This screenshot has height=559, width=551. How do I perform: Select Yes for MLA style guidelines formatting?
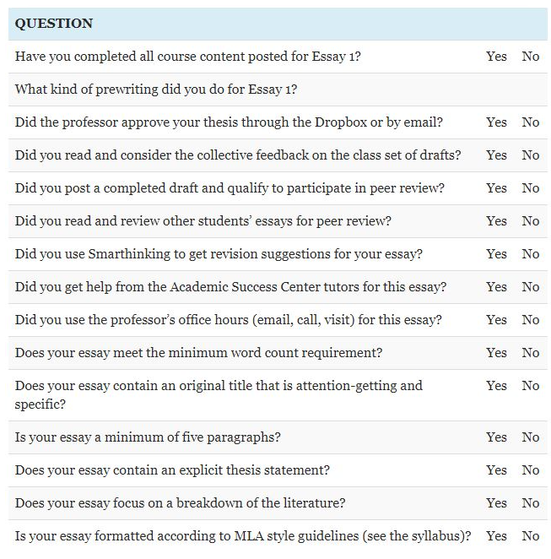(496, 536)
